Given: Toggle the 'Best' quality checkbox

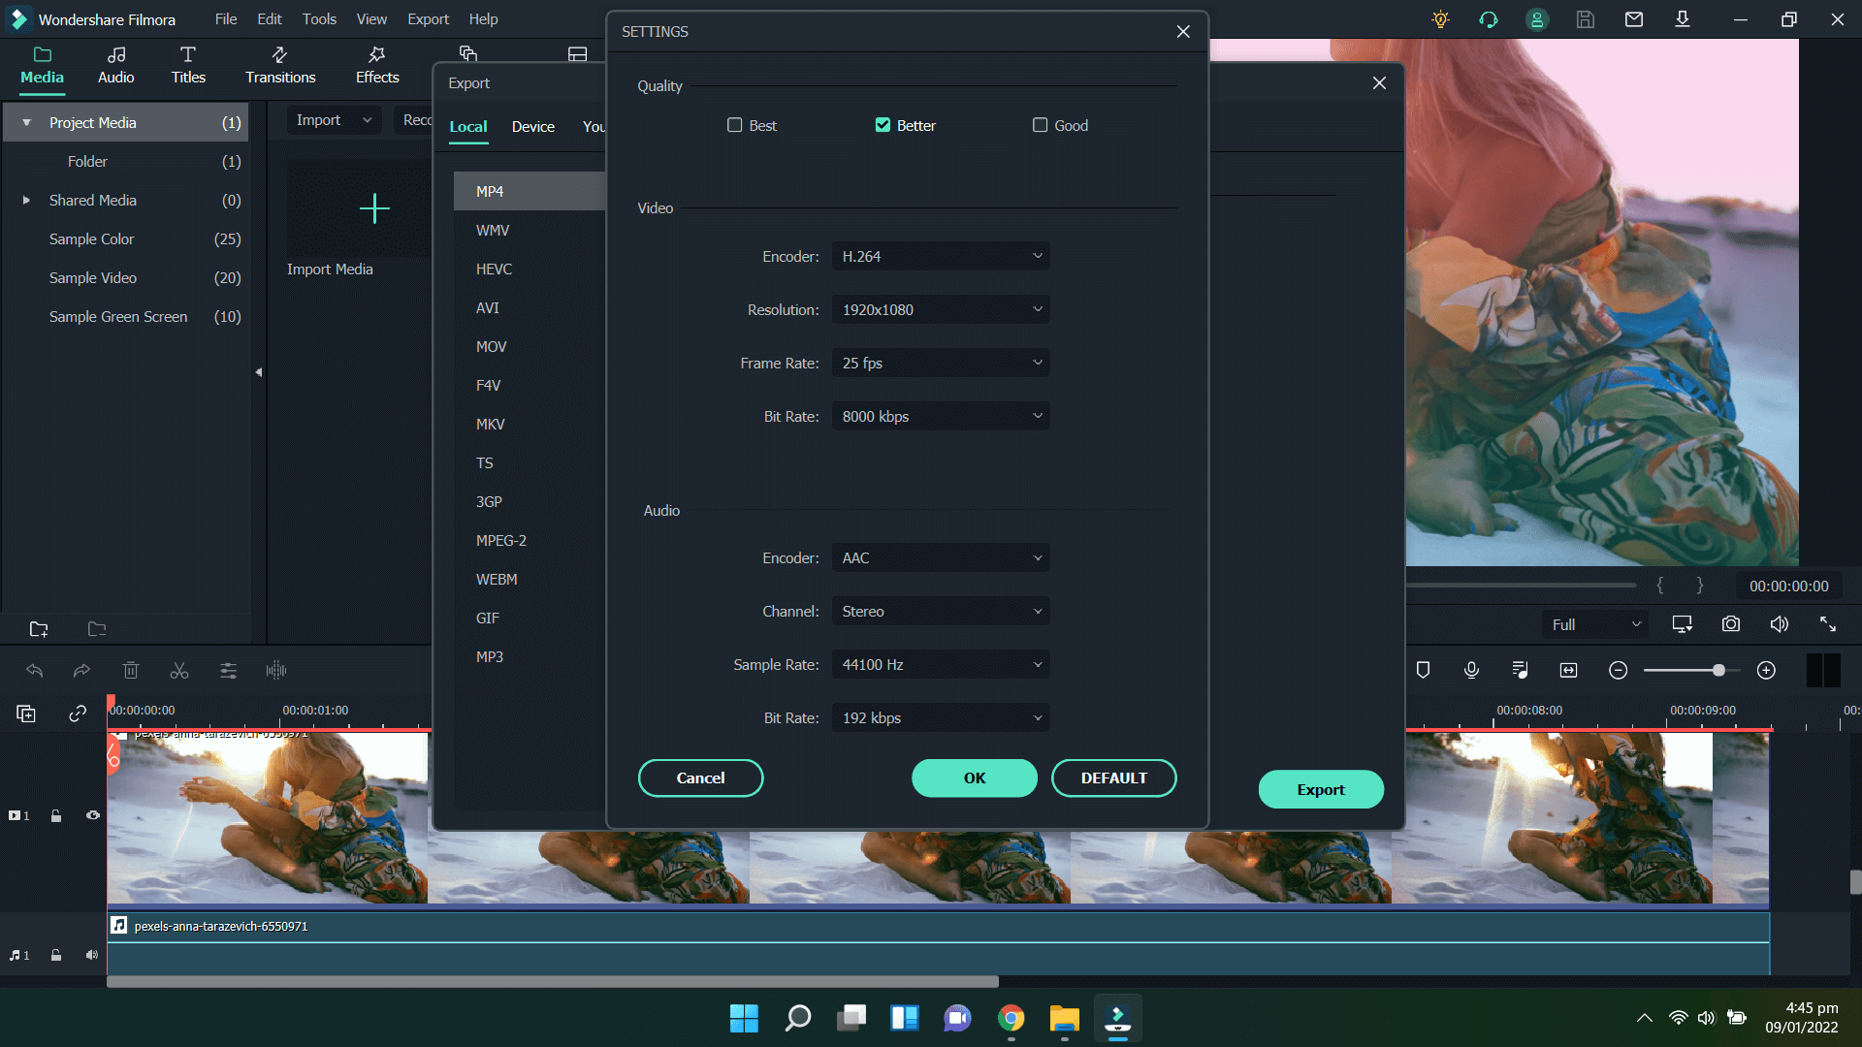Looking at the screenshot, I should point(734,125).
